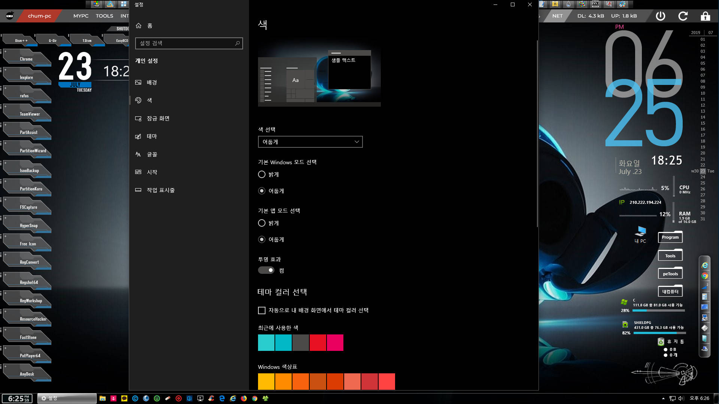Open the Program folder on the desktop
Image resolution: width=719 pixels, height=404 pixels.
[670, 237]
